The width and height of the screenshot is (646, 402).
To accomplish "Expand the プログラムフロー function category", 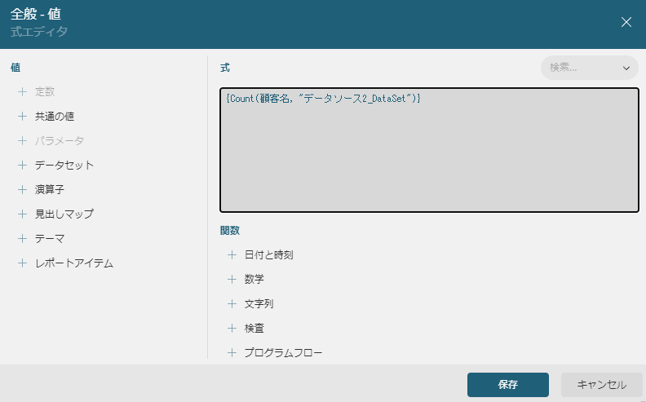I will coord(232,353).
